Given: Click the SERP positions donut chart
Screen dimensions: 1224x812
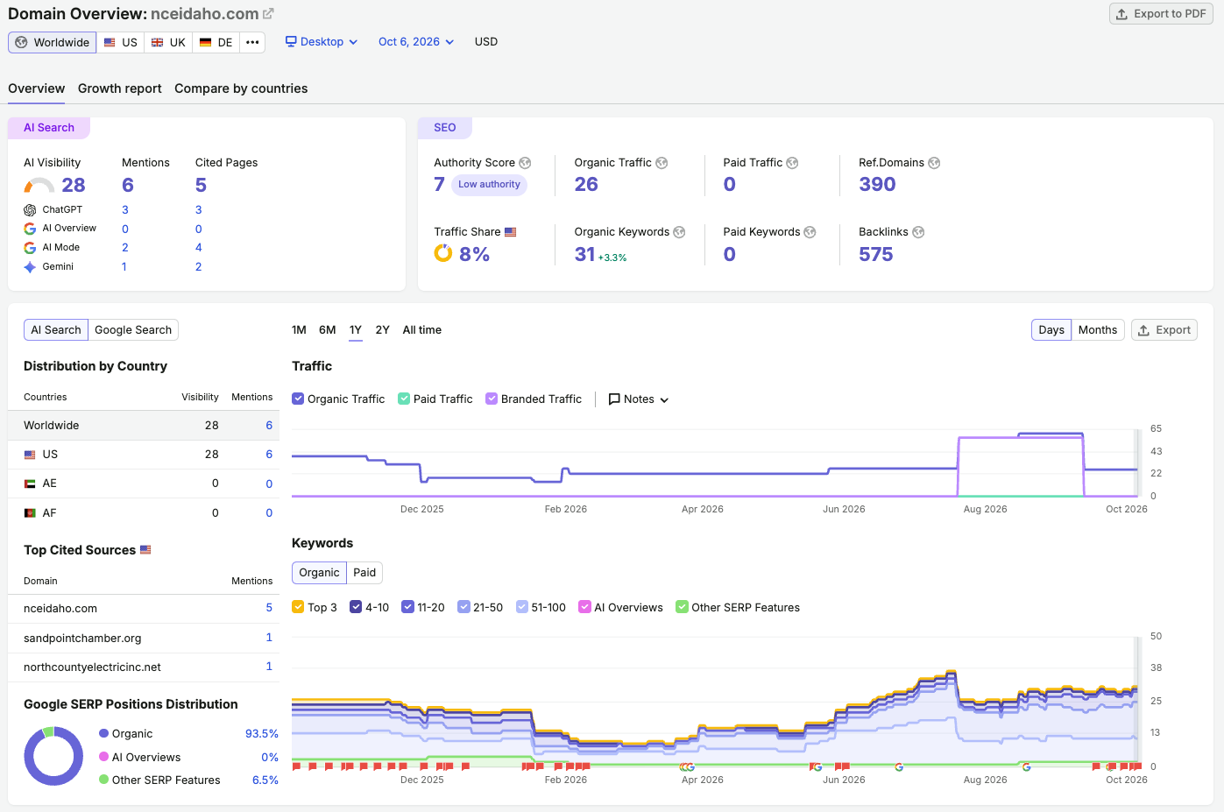Looking at the screenshot, I should pyautogui.click(x=53, y=756).
